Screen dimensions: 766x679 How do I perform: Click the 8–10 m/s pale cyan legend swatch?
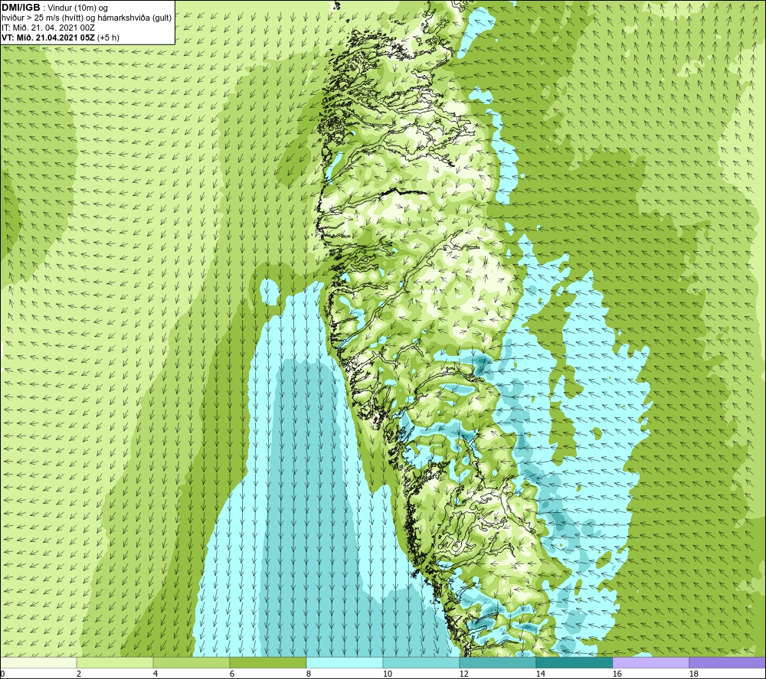pyautogui.click(x=345, y=662)
